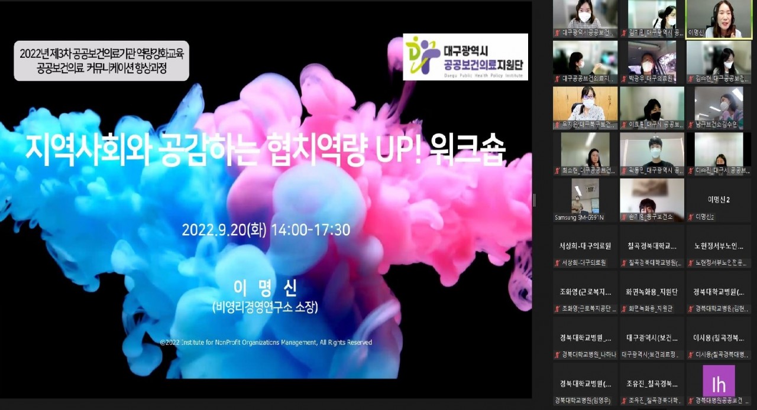Click muted mic icon on 이명신2 tile
Viewport: 757px width, 410px height.
[x=691, y=217]
